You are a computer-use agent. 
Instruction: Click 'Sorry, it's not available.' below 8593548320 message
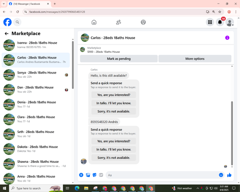tap(114, 158)
